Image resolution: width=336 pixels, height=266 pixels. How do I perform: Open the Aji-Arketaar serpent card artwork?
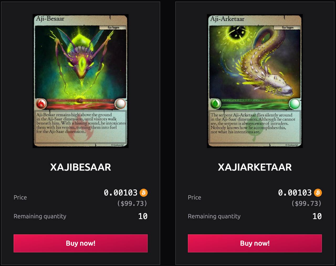click(x=255, y=81)
